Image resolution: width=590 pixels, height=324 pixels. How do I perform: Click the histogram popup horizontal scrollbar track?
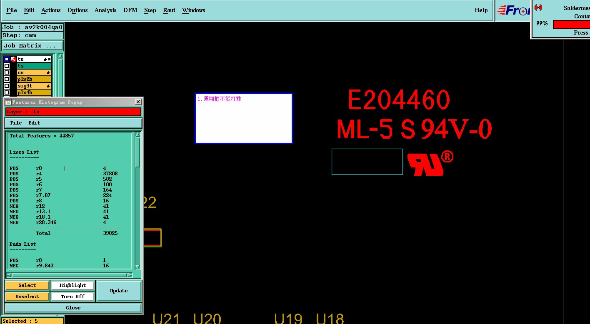(x=70, y=275)
